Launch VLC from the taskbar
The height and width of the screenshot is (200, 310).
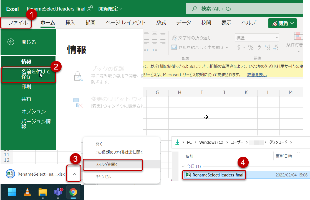(27, 192)
